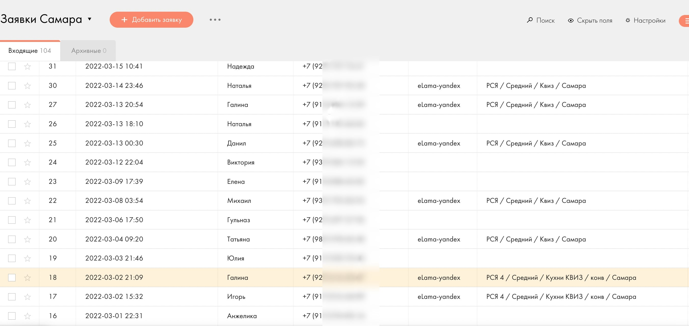This screenshot has height=326, width=689.
Task: Click the ID number 19
Action: click(53, 258)
